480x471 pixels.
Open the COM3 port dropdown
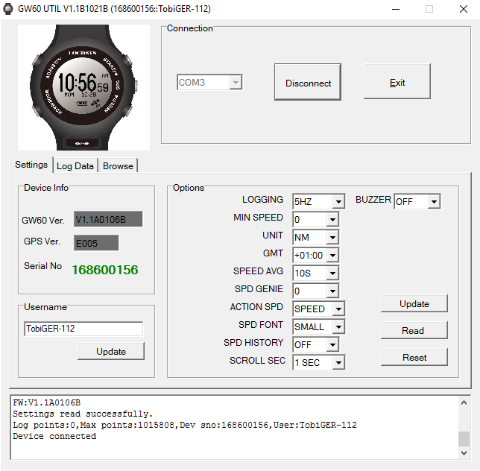point(236,82)
